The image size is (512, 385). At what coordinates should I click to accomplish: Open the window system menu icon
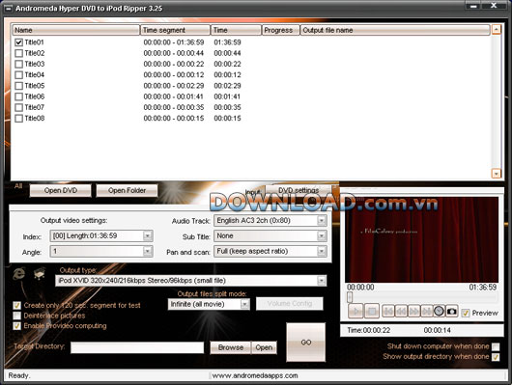click(x=8, y=9)
